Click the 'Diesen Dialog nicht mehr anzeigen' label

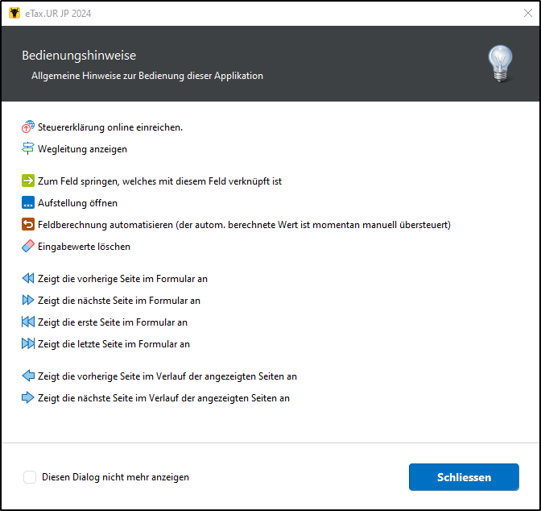click(115, 477)
